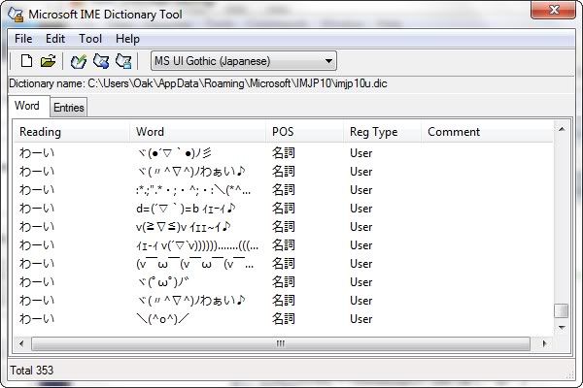This screenshot has height=388, width=583.
Task: Click the Edit word toolbar icon
Action: [101, 61]
